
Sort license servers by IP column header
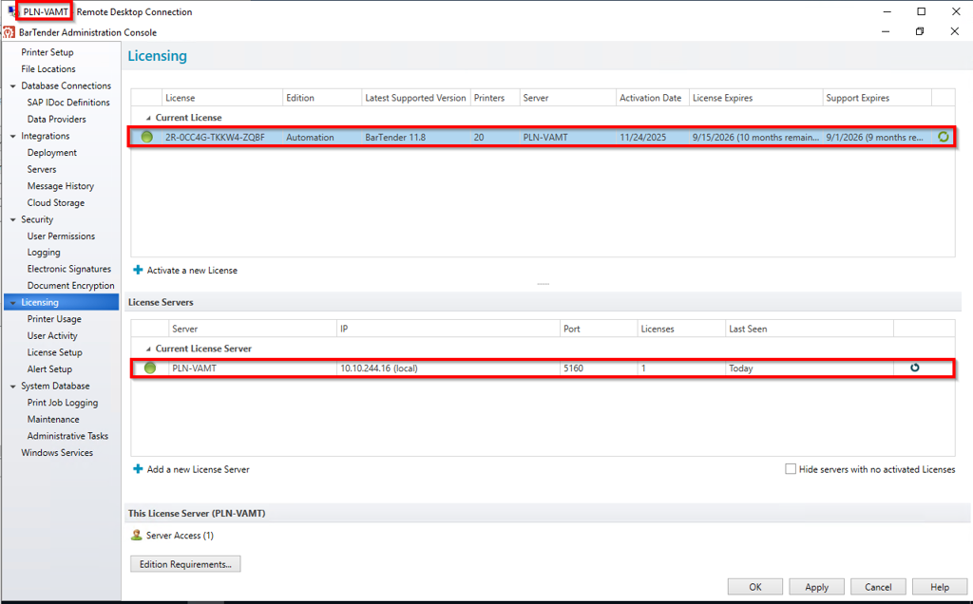[x=448, y=329]
